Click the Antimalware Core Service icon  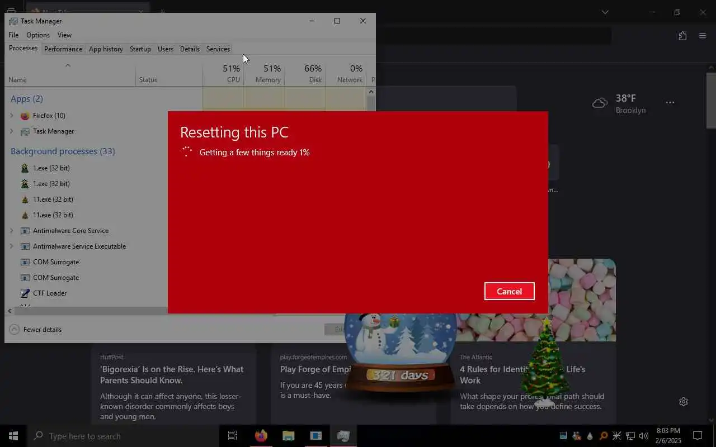pos(25,231)
